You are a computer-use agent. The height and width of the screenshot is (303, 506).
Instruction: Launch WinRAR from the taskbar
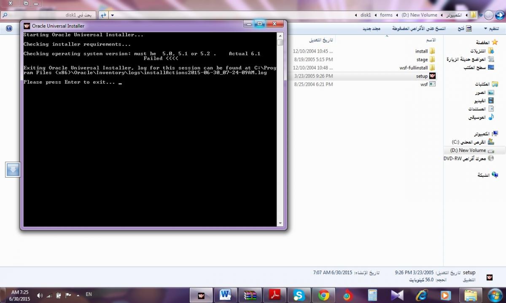tap(250, 295)
